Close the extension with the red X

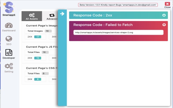click(167, 4)
